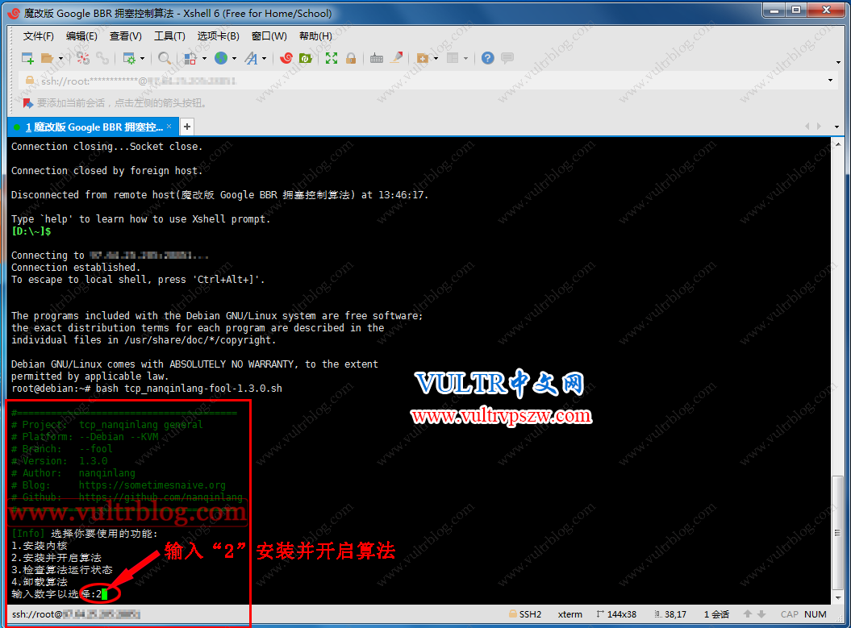Screen dimensions: 851x628
Task: Click the ssh://root address input field
Action: click(x=429, y=81)
